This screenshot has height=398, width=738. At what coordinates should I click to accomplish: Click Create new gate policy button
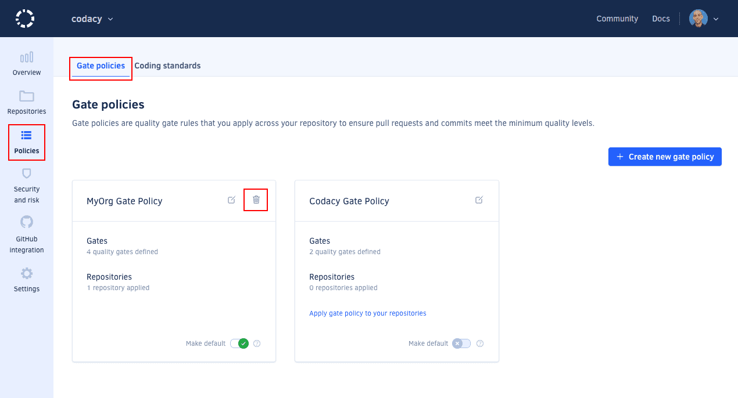[x=665, y=157]
